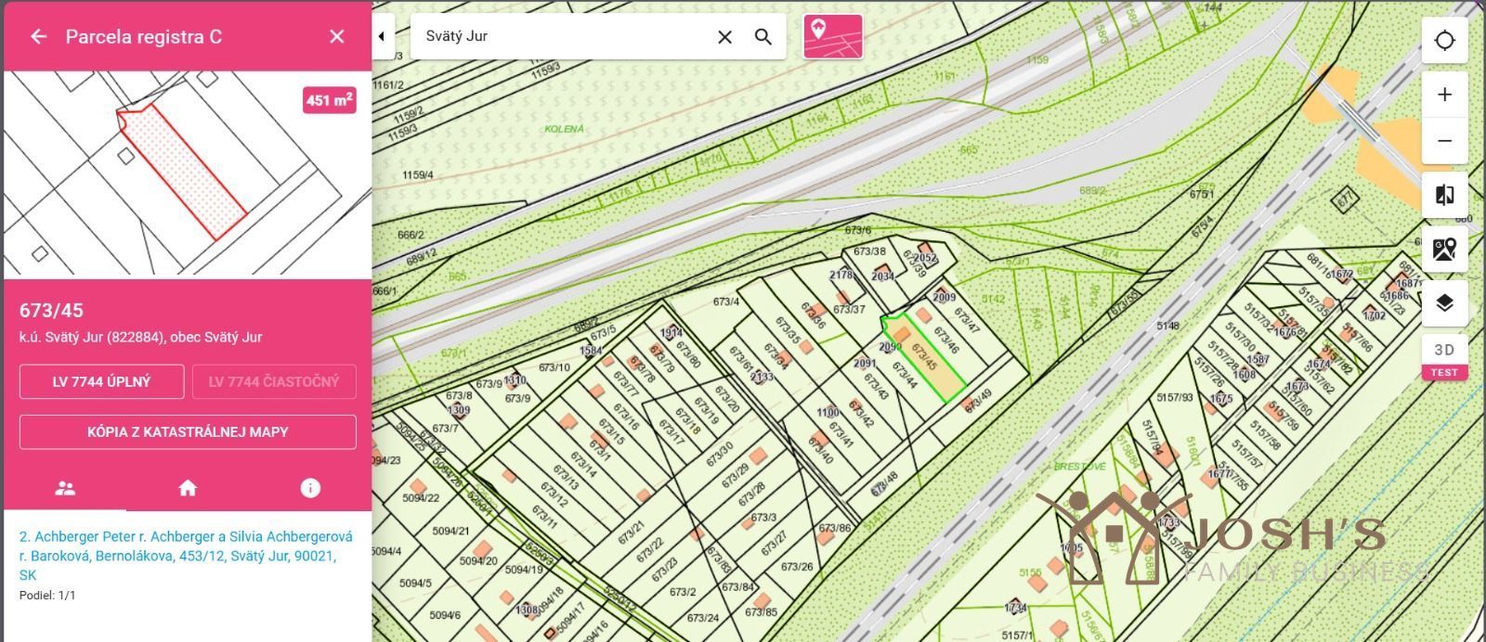Open the map layers selector

(1444, 303)
